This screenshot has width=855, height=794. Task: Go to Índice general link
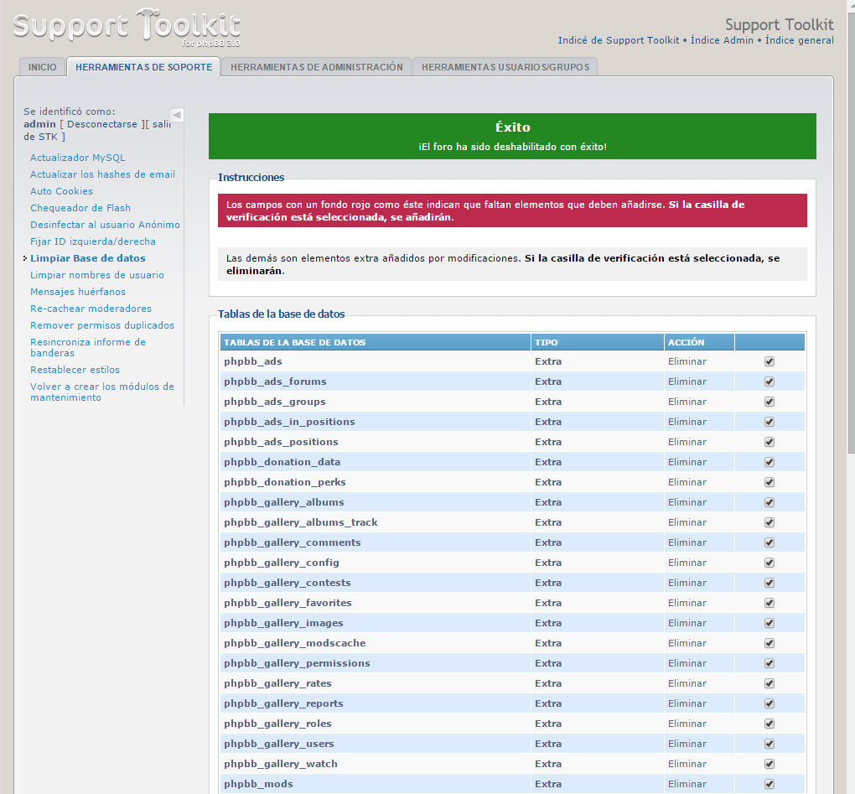point(797,40)
